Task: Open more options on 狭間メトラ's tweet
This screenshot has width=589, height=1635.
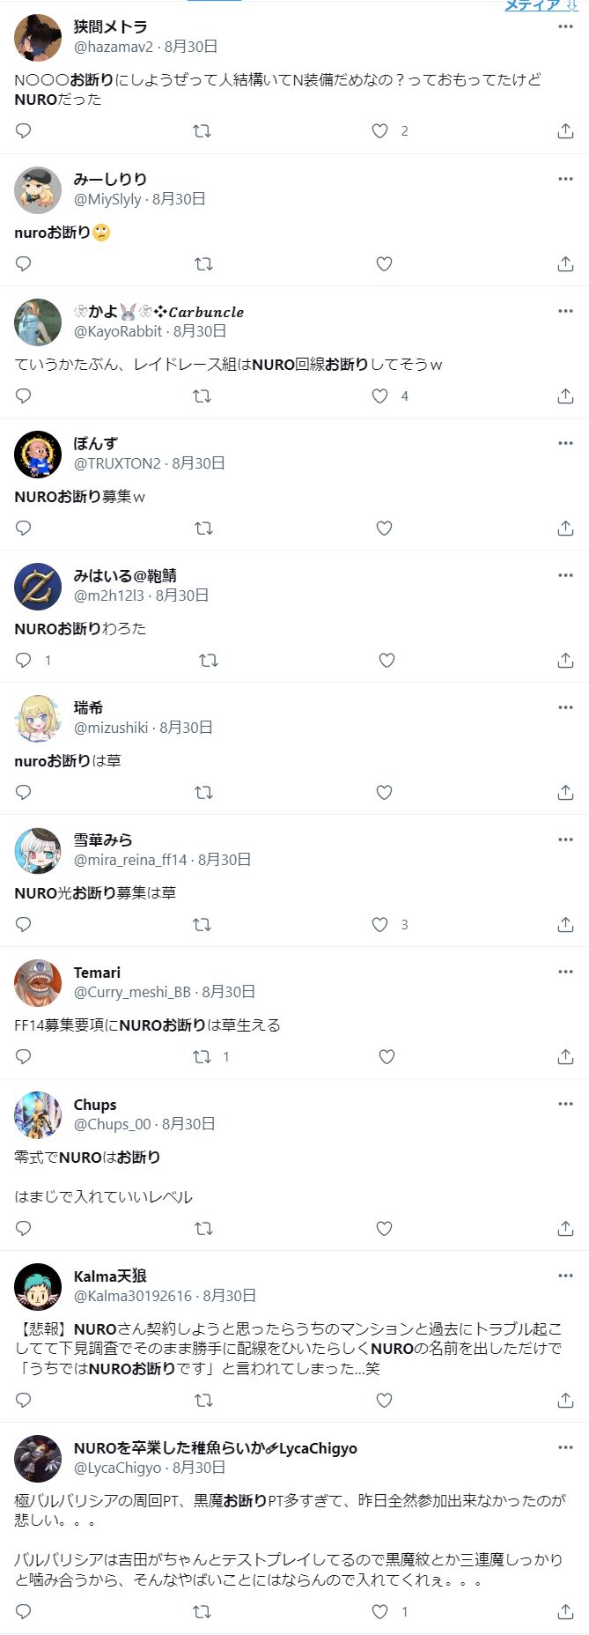Action: (565, 26)
